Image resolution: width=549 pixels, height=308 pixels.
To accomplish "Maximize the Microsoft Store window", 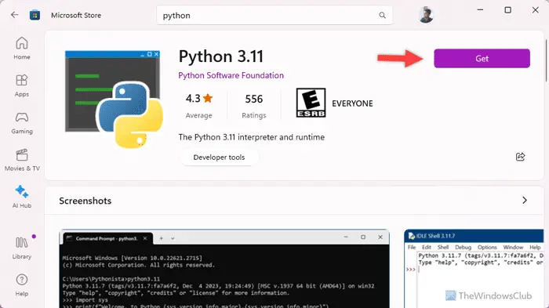I will tap(507, 10).
